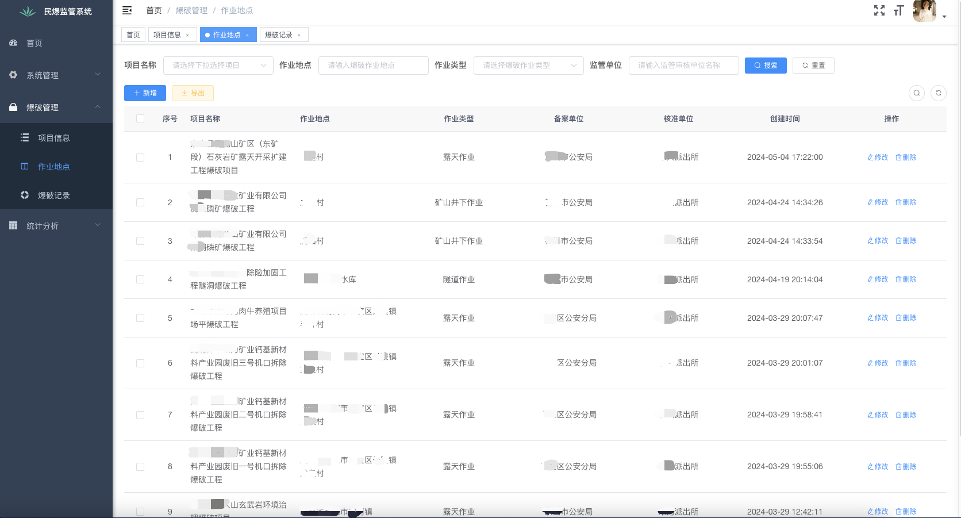Tick the select-all header checkbox
This screenshot has height=518, width=961.
point(140,118)
